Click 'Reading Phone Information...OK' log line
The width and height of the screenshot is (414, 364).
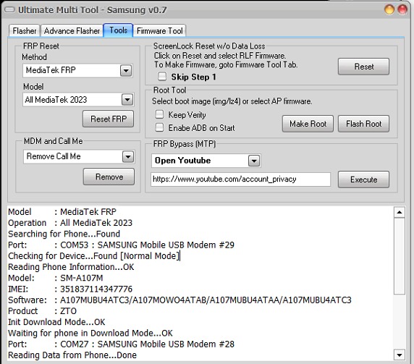[x=71, y=267]
